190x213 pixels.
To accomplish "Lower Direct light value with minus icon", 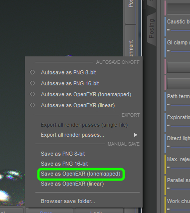I will 169,147.
